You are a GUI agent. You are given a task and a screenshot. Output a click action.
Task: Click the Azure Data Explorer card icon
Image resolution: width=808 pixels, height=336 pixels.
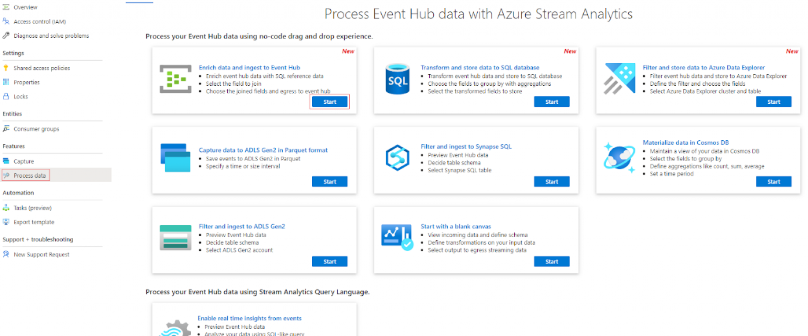coord(619,79)
